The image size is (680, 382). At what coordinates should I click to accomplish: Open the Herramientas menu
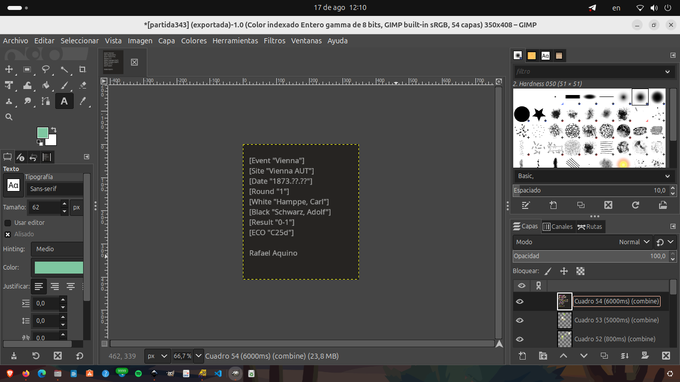click(x=235, y=41)
